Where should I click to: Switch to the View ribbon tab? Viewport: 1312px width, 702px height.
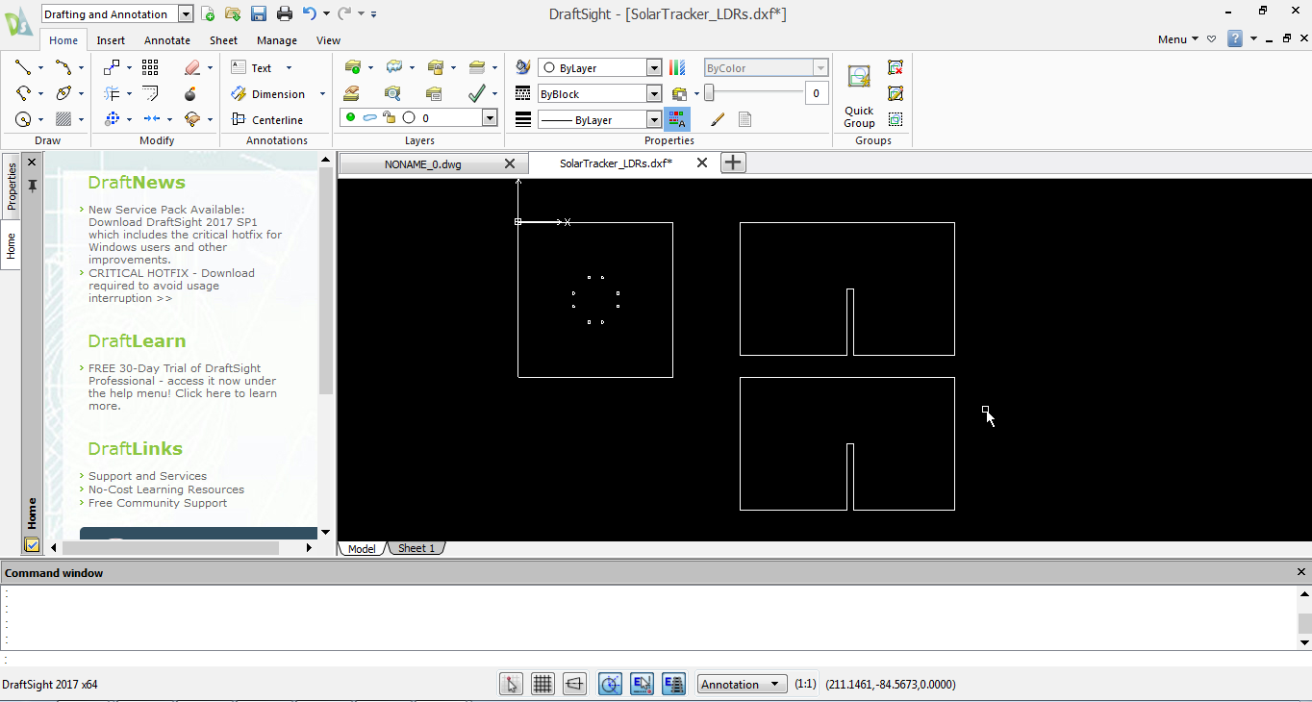[328, 40]
